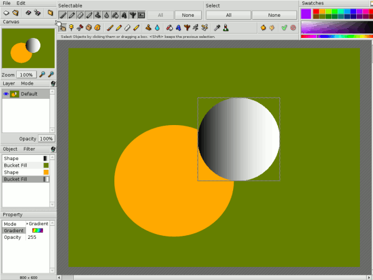Toggle the first brush selectable filter
Screen dimensions: 373x280
63,14
